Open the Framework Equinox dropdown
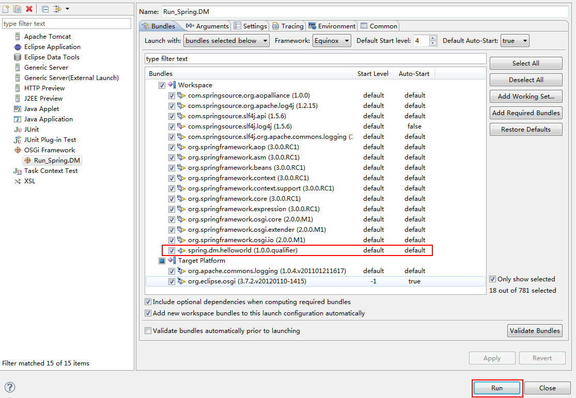This screenshot has height=398, width=576. [x=332, y=41]
